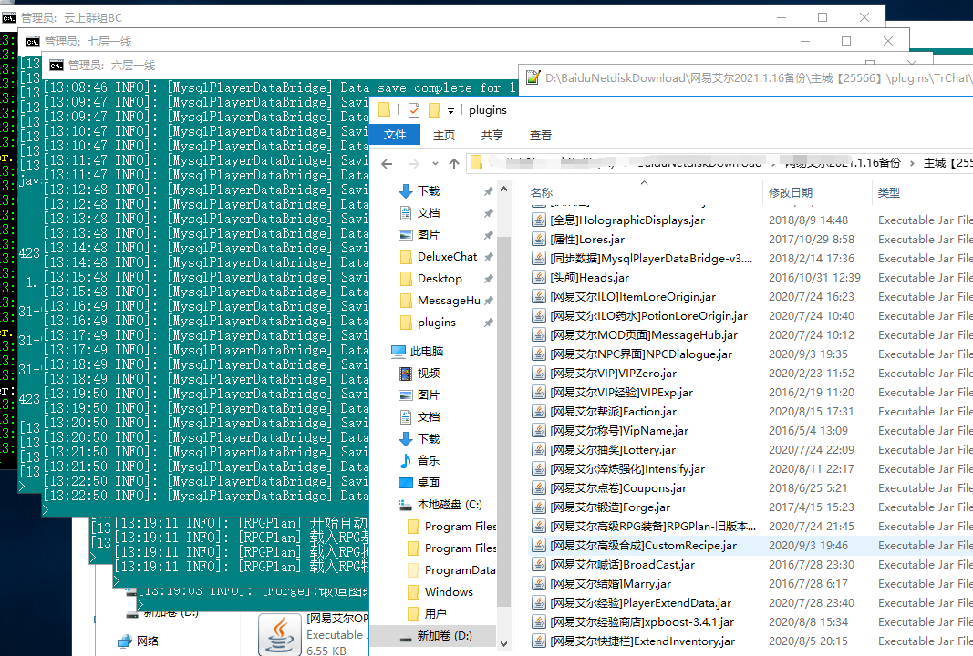Select HolographicDisplays.jar file
973x656 pixels.
point(627,220)
